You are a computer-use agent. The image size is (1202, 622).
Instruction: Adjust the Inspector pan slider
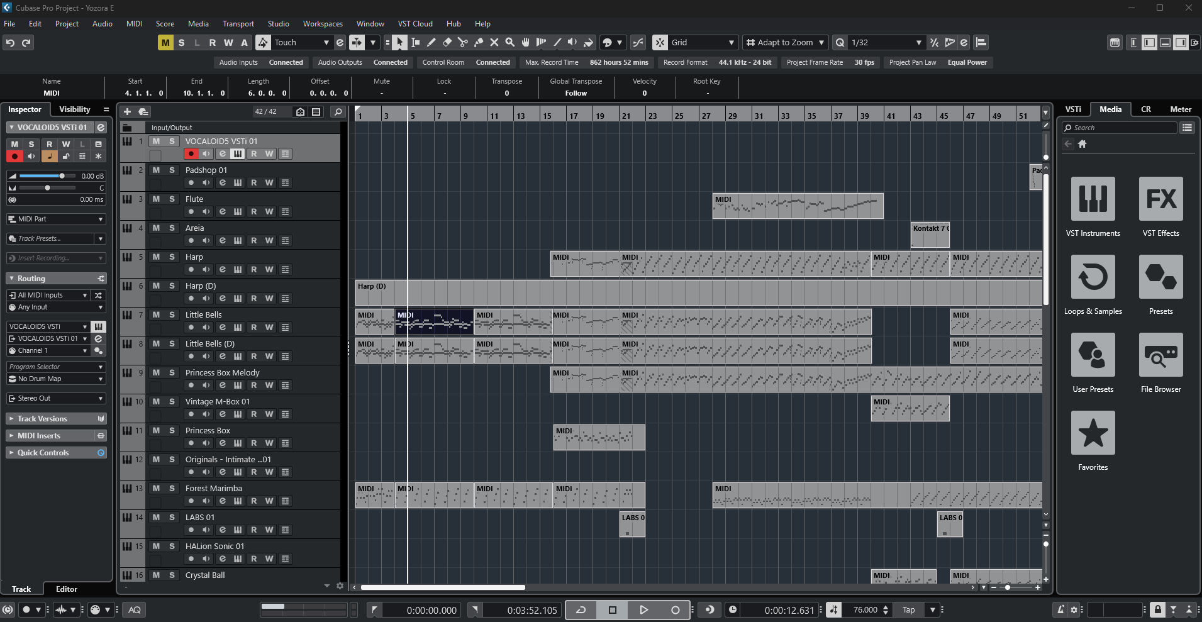[47, 188]
